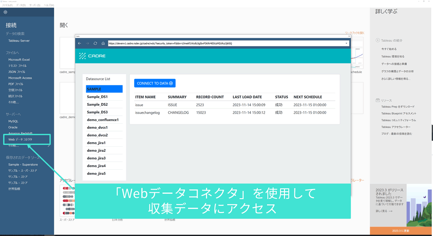Click the resources box icon beside リソース
The image size is (433, 236).
click(x=378, y=100)
